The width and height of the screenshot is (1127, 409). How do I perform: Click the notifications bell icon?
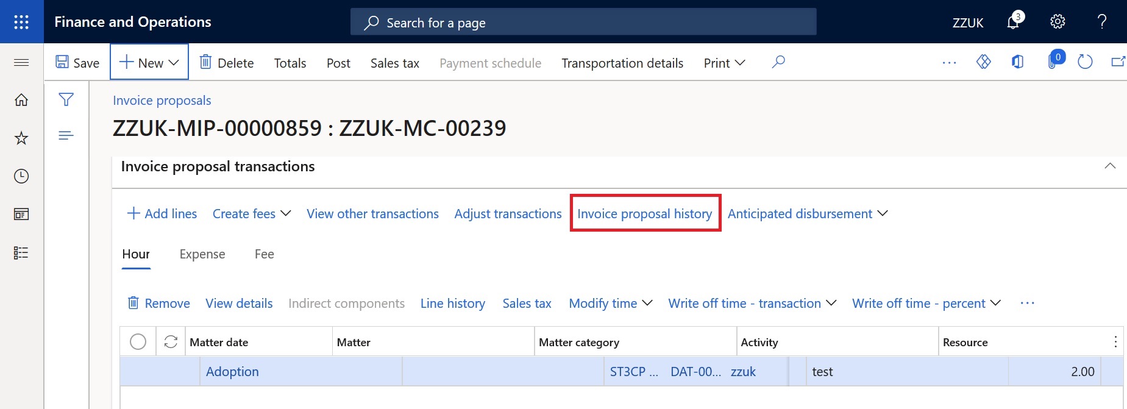(x=1014, y=21)
